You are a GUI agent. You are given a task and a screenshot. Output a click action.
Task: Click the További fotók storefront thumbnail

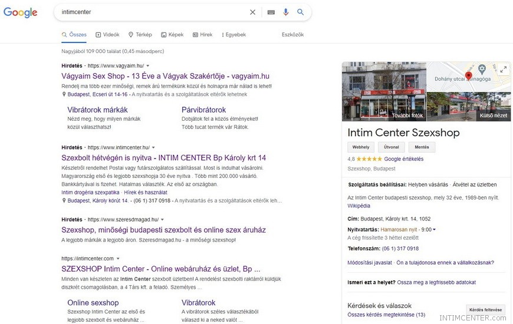384,91
